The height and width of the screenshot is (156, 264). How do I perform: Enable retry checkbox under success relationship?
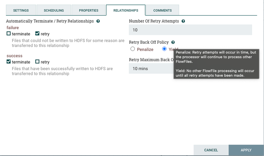pyautogui.click(x=37, y=61)
